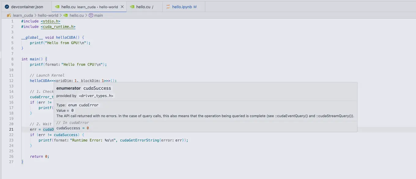The width and height of the screenshot is (416, 179).
Task: Click the main symbol cube icon in breadcrumb
Action: click(x=91, y=15)
